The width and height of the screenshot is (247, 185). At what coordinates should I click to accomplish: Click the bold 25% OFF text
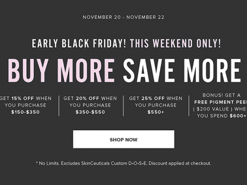coord(153,98)
